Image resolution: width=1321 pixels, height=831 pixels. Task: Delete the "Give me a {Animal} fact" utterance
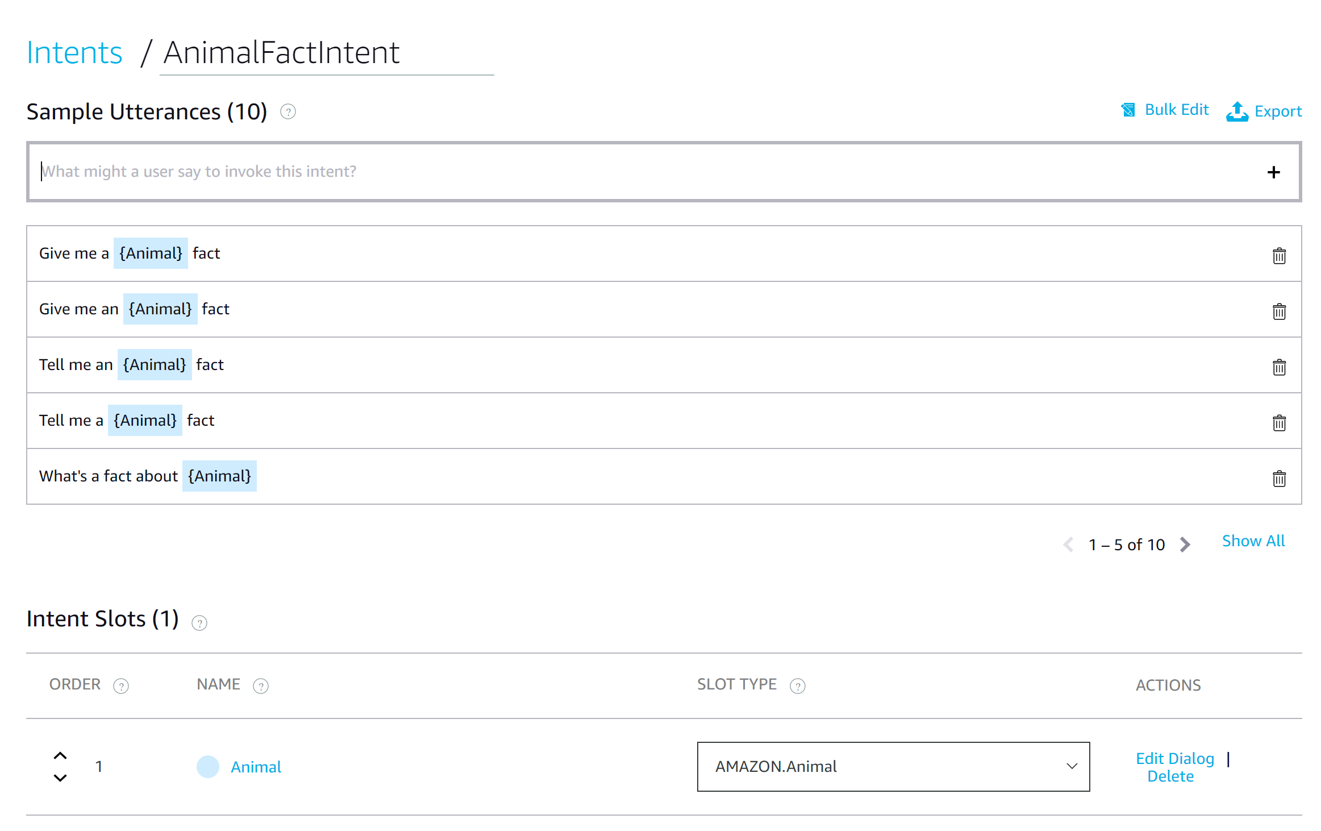1279,256
